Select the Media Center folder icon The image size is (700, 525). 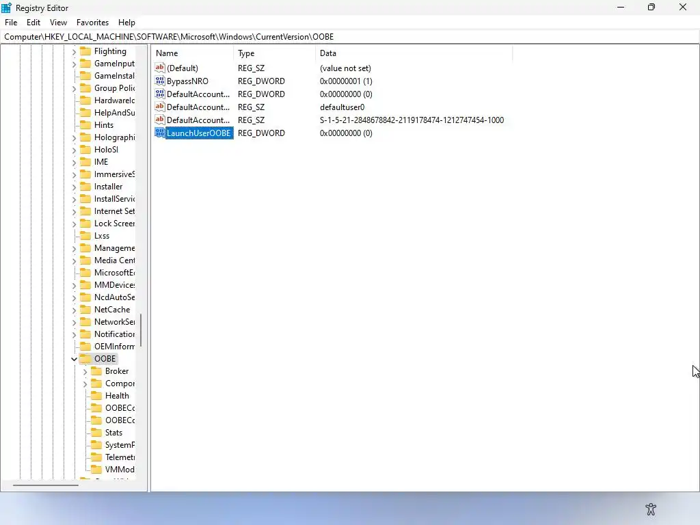coord(85,260)
